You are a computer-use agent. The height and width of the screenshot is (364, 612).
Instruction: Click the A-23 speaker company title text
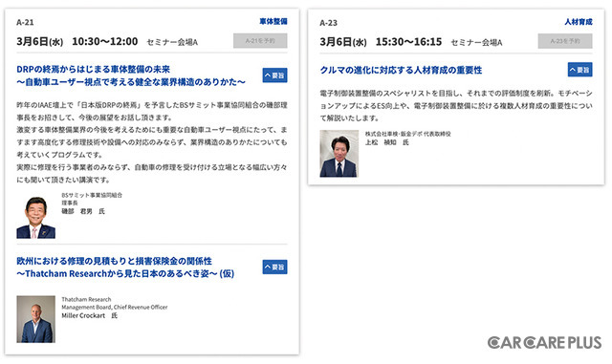point(408,134)
